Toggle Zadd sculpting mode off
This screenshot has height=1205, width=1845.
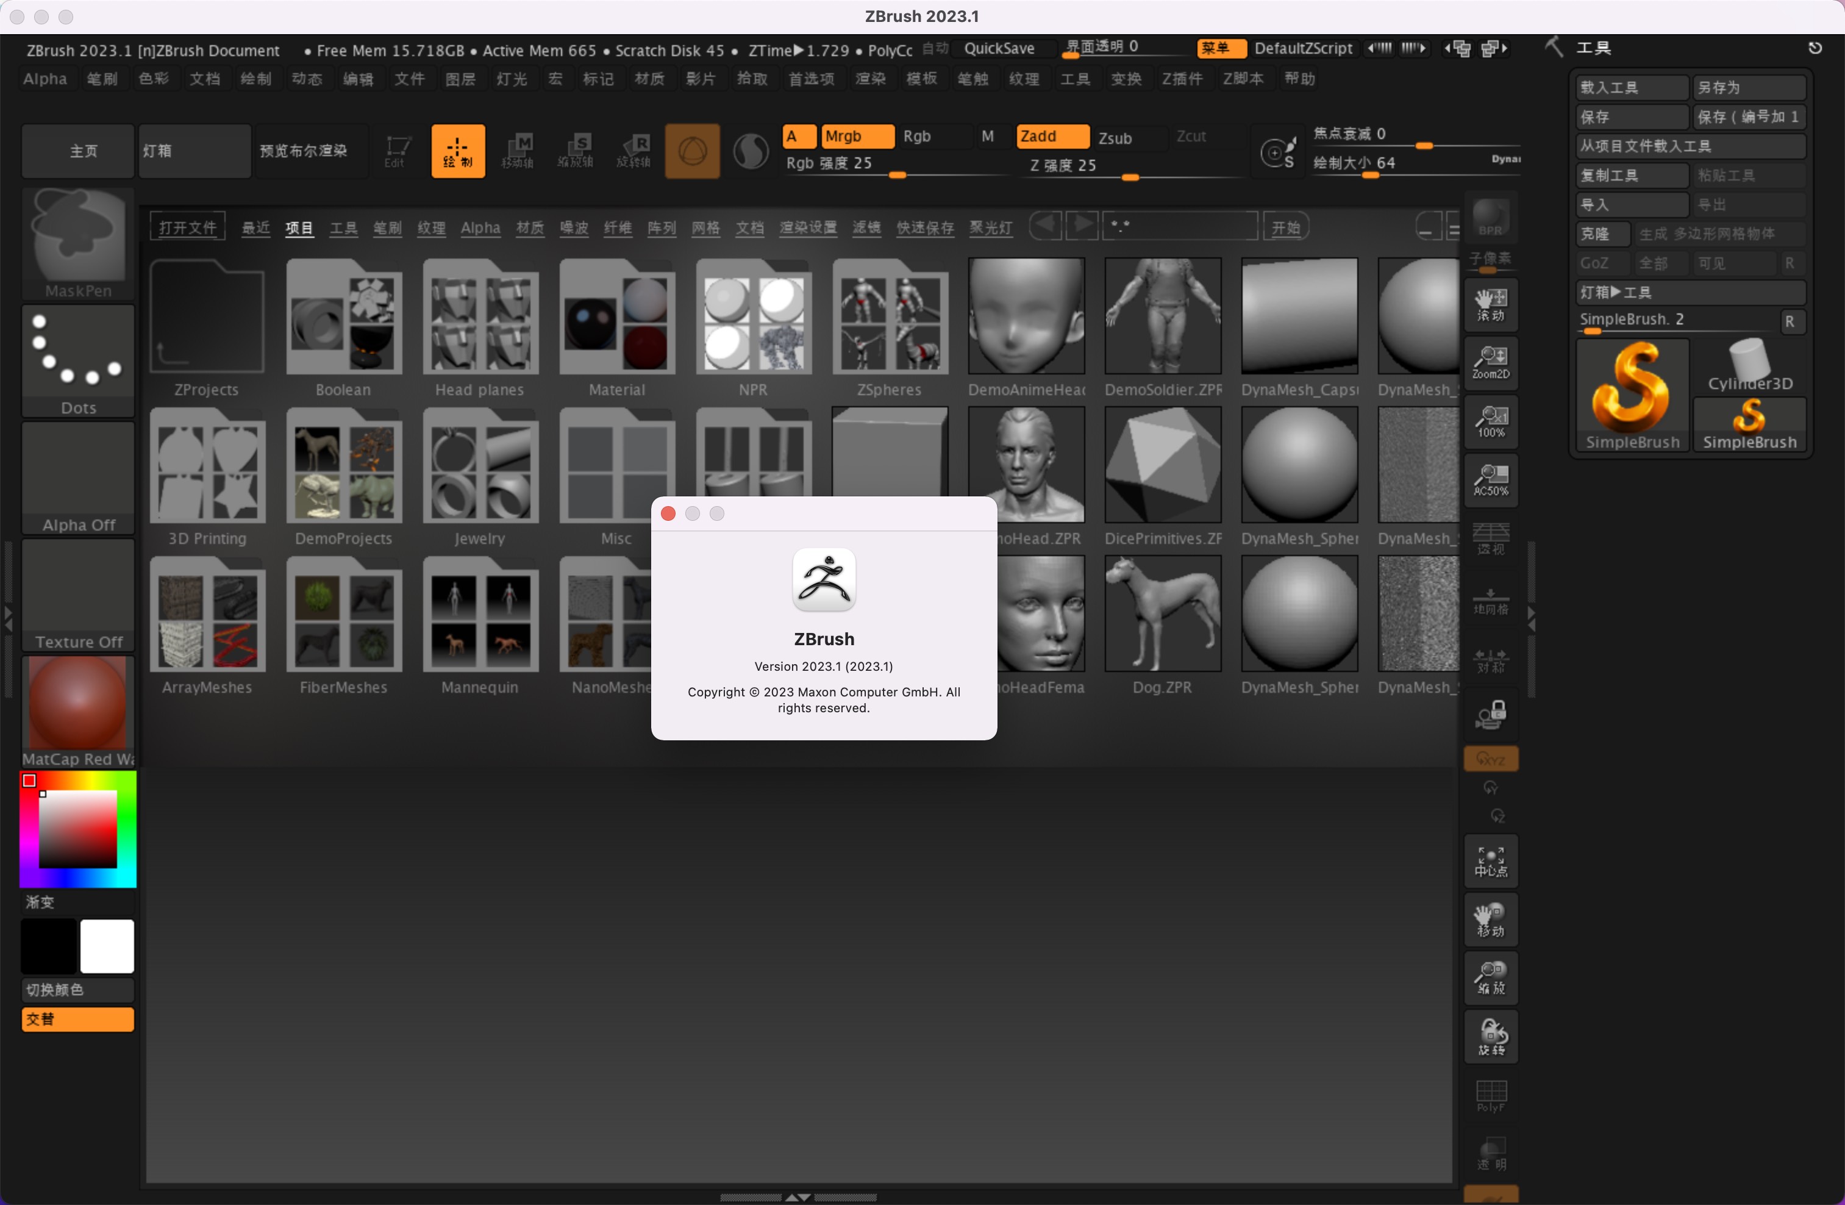[x=1051, y=136]
